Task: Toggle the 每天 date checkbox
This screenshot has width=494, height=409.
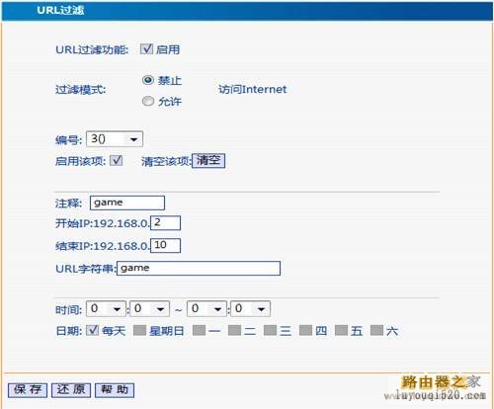Action: tap(92, 330)
